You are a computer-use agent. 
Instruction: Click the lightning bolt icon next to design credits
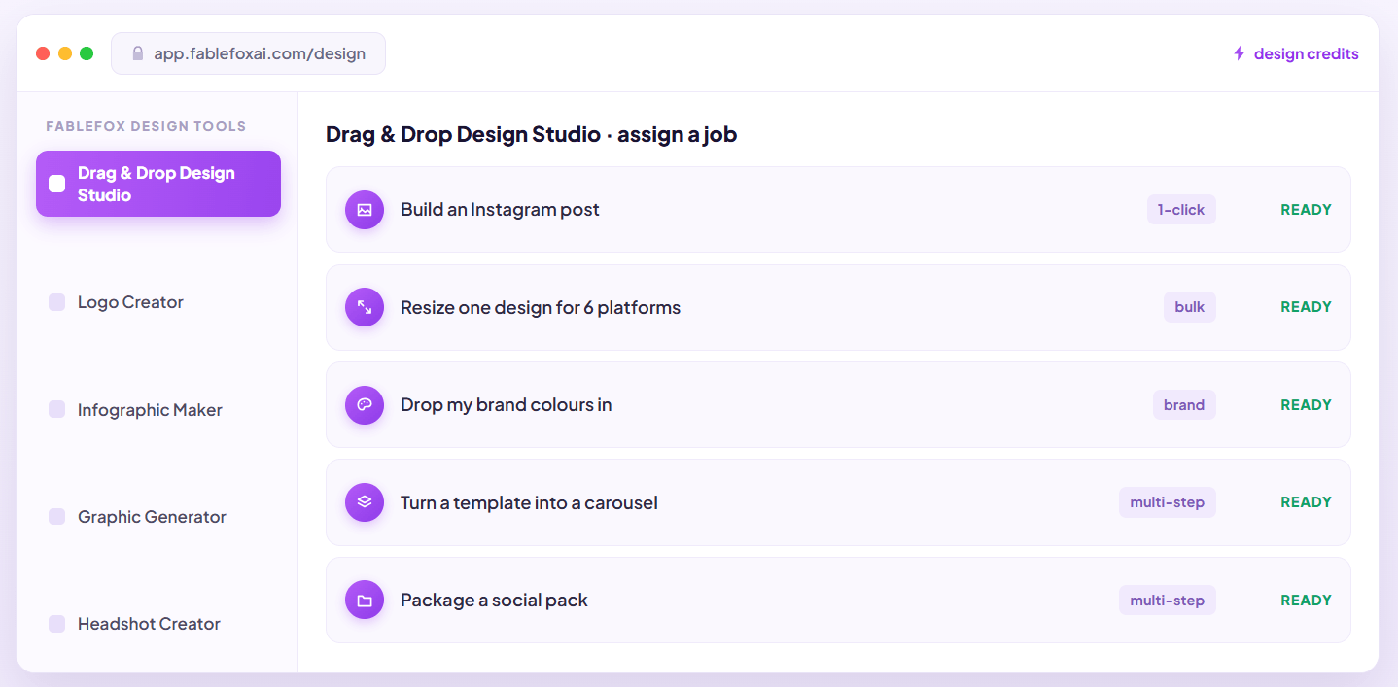coord(1239,53)
